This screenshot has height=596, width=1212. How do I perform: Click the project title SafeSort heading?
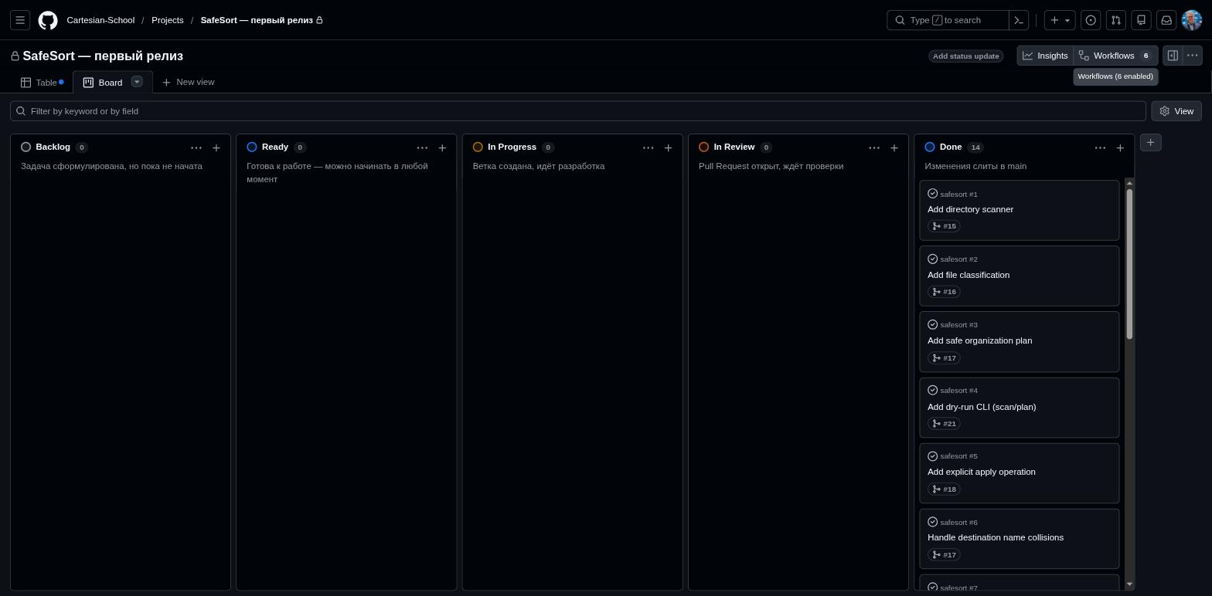pyautogui.click(x=103, y=56)
